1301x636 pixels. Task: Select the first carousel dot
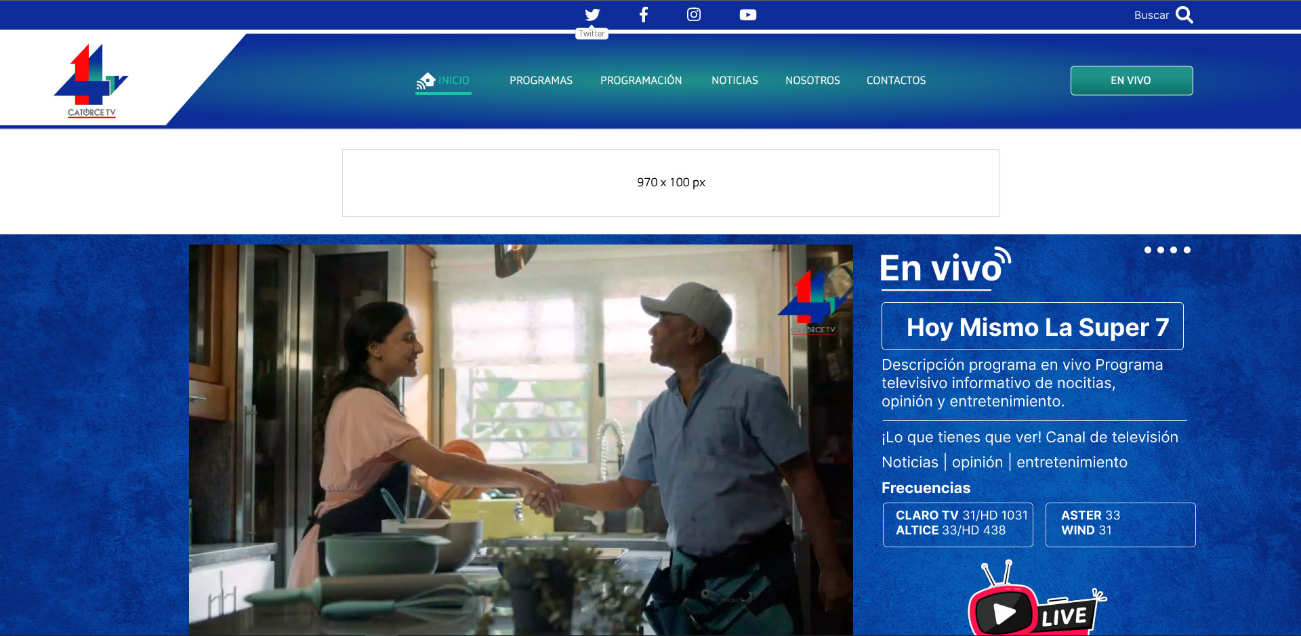pyautogui.click(x=1148, y=250)
